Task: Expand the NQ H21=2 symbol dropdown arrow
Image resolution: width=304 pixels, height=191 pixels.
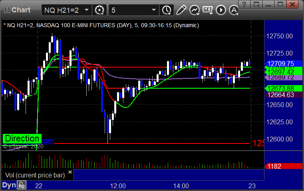Action: point(87,10)
